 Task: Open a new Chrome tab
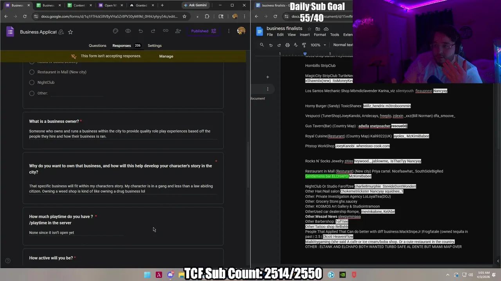pyautogui.click(x=162, y=5)
